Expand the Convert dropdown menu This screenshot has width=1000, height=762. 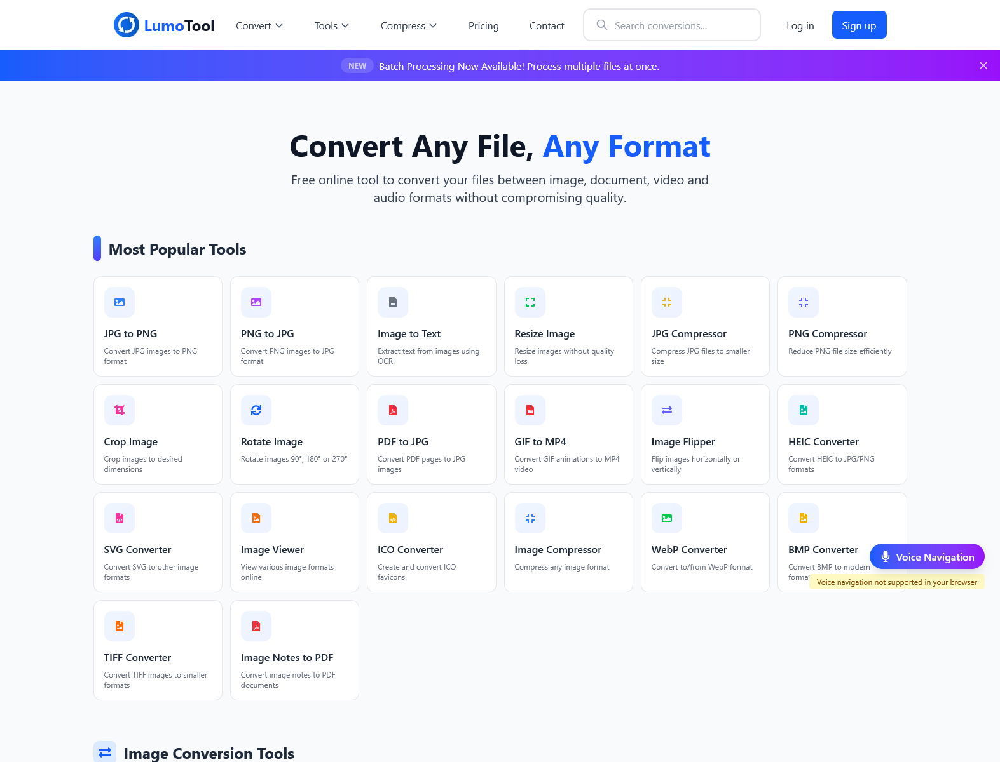click(x=259, y=25)
